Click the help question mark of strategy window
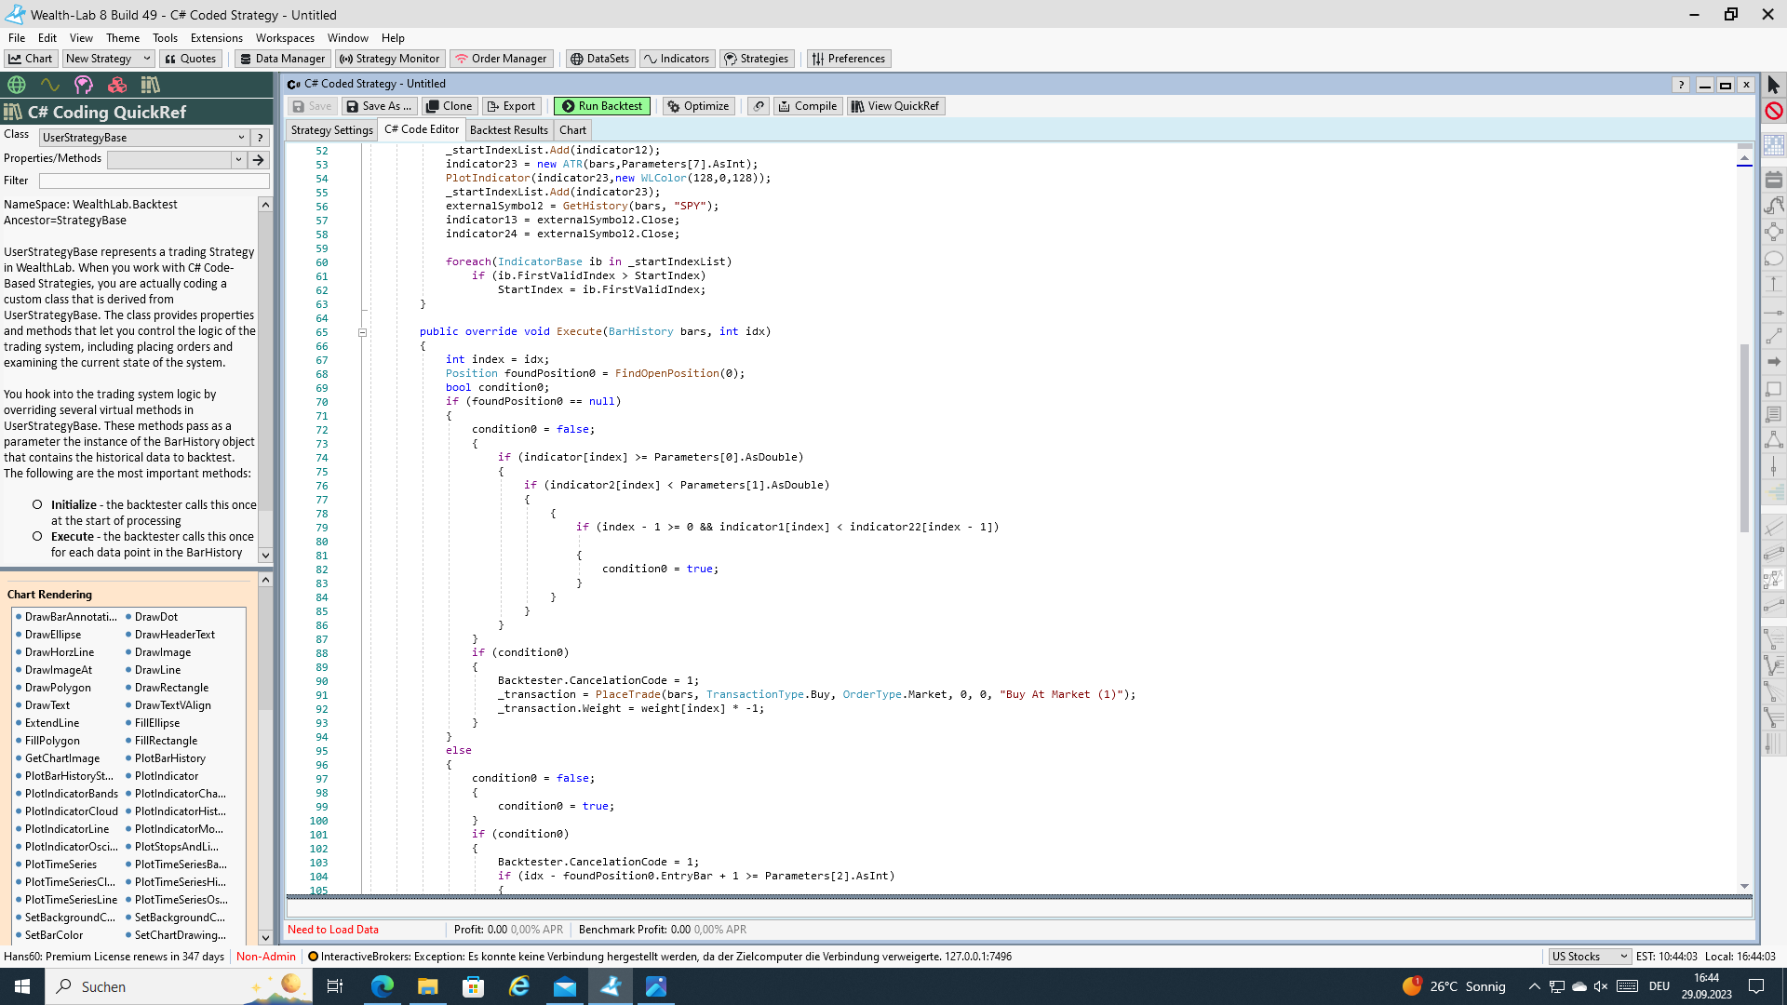 (x=1681, y=85)
